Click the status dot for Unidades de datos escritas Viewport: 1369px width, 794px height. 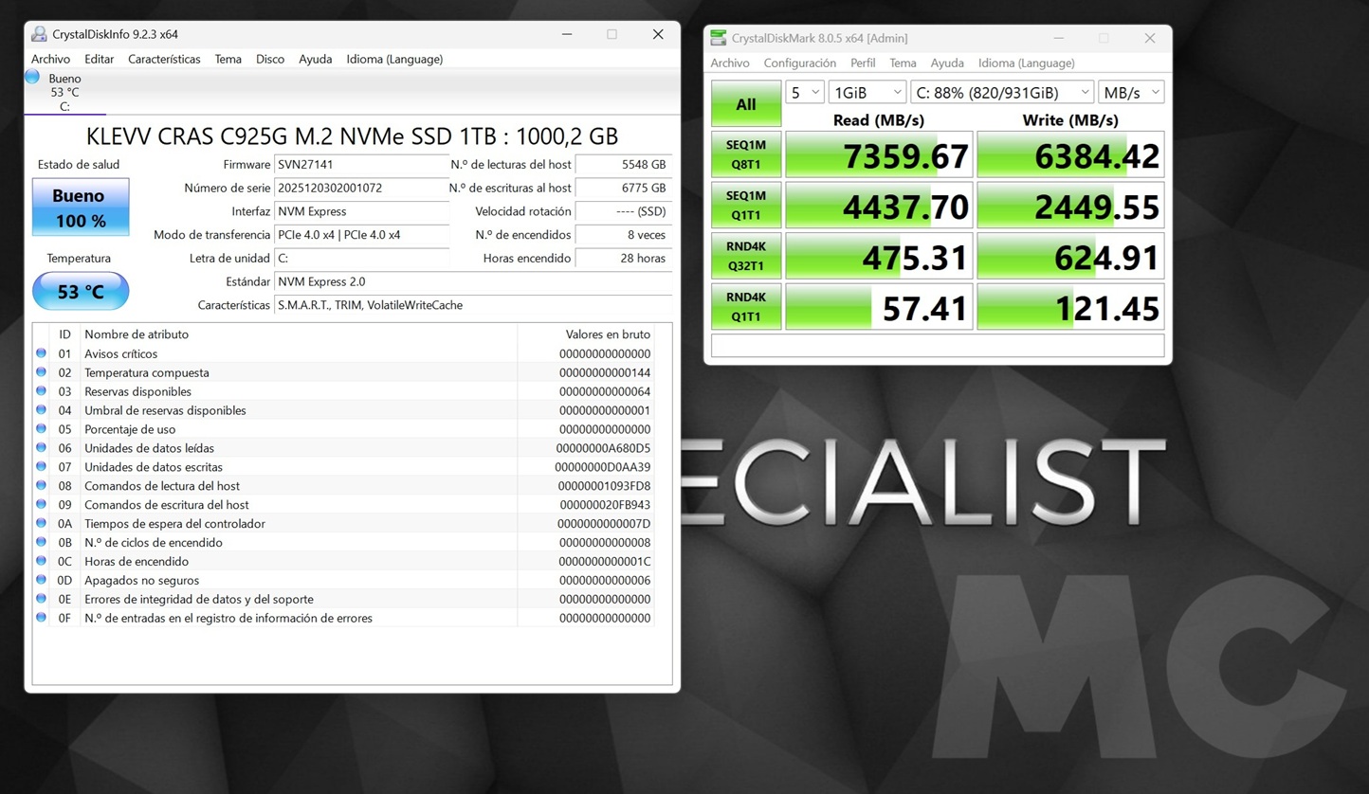41,467
